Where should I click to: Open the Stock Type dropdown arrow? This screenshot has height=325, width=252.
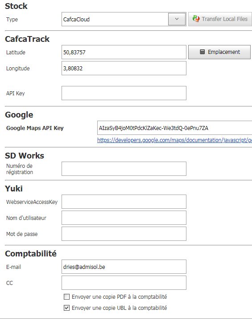(x=177, y=19)
